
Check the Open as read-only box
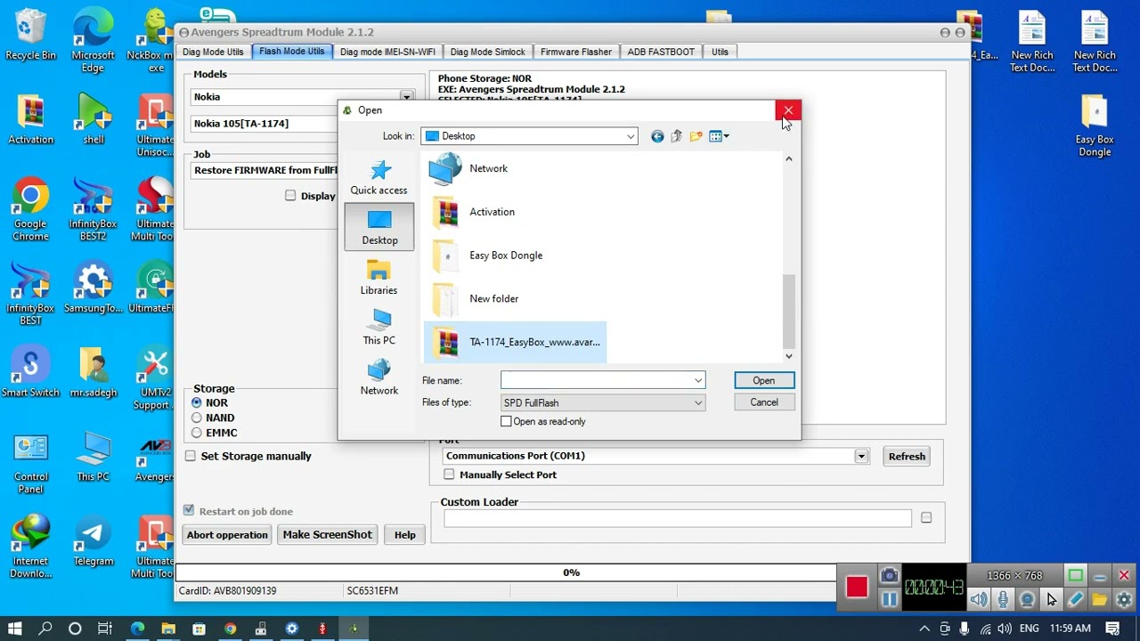(x=506, y=421)
